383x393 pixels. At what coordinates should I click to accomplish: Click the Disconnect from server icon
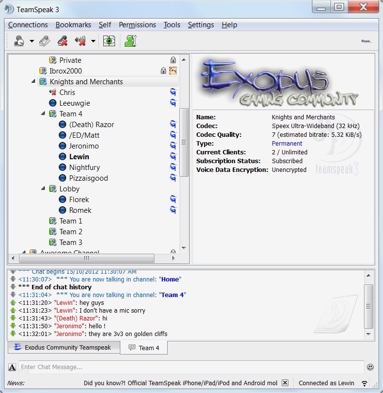point(62,41)
